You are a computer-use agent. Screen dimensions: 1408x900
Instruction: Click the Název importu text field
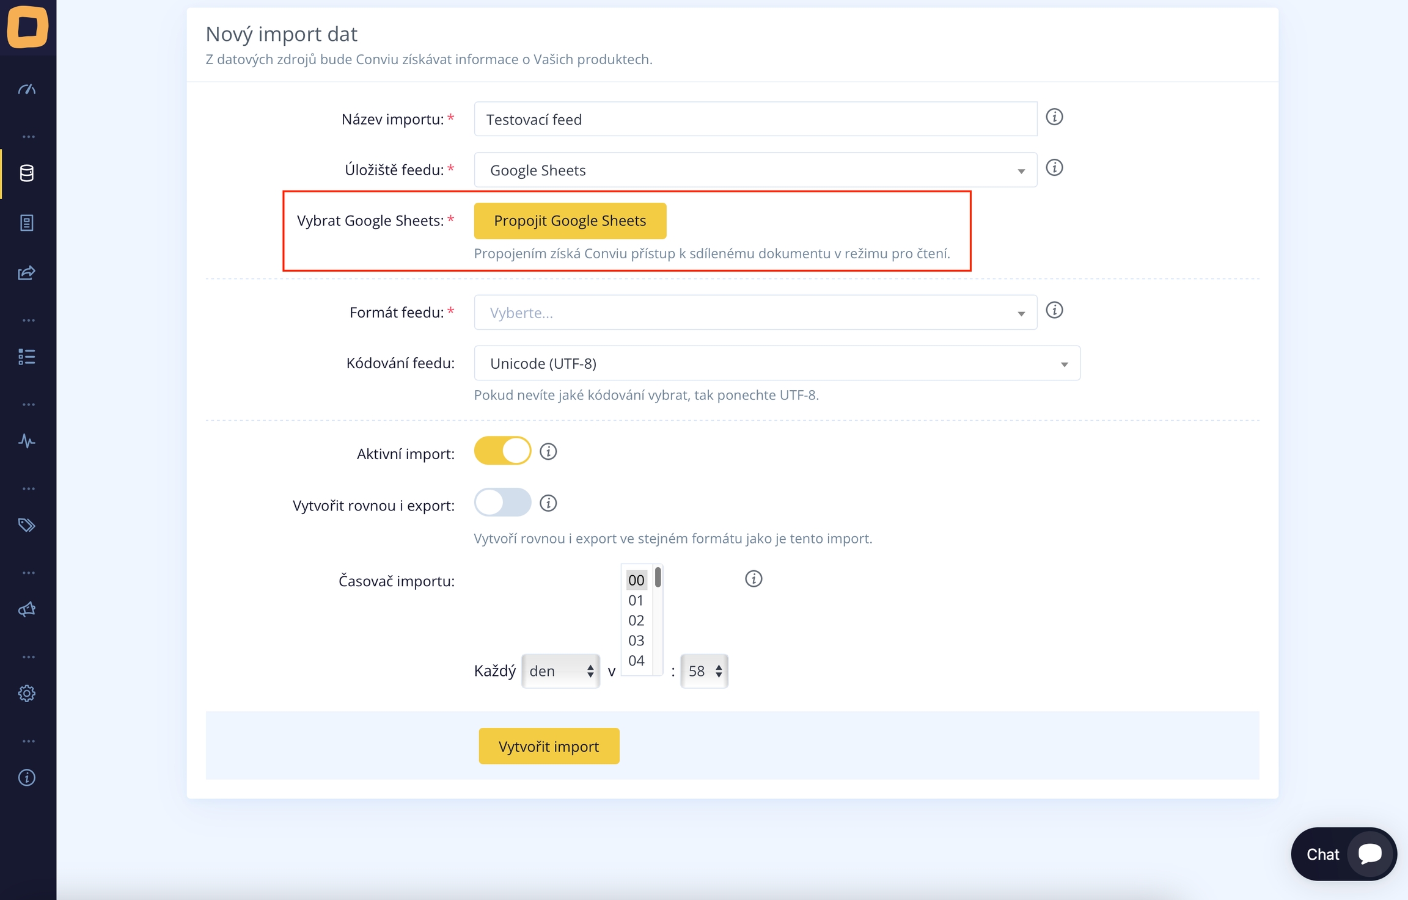(755, 120)
